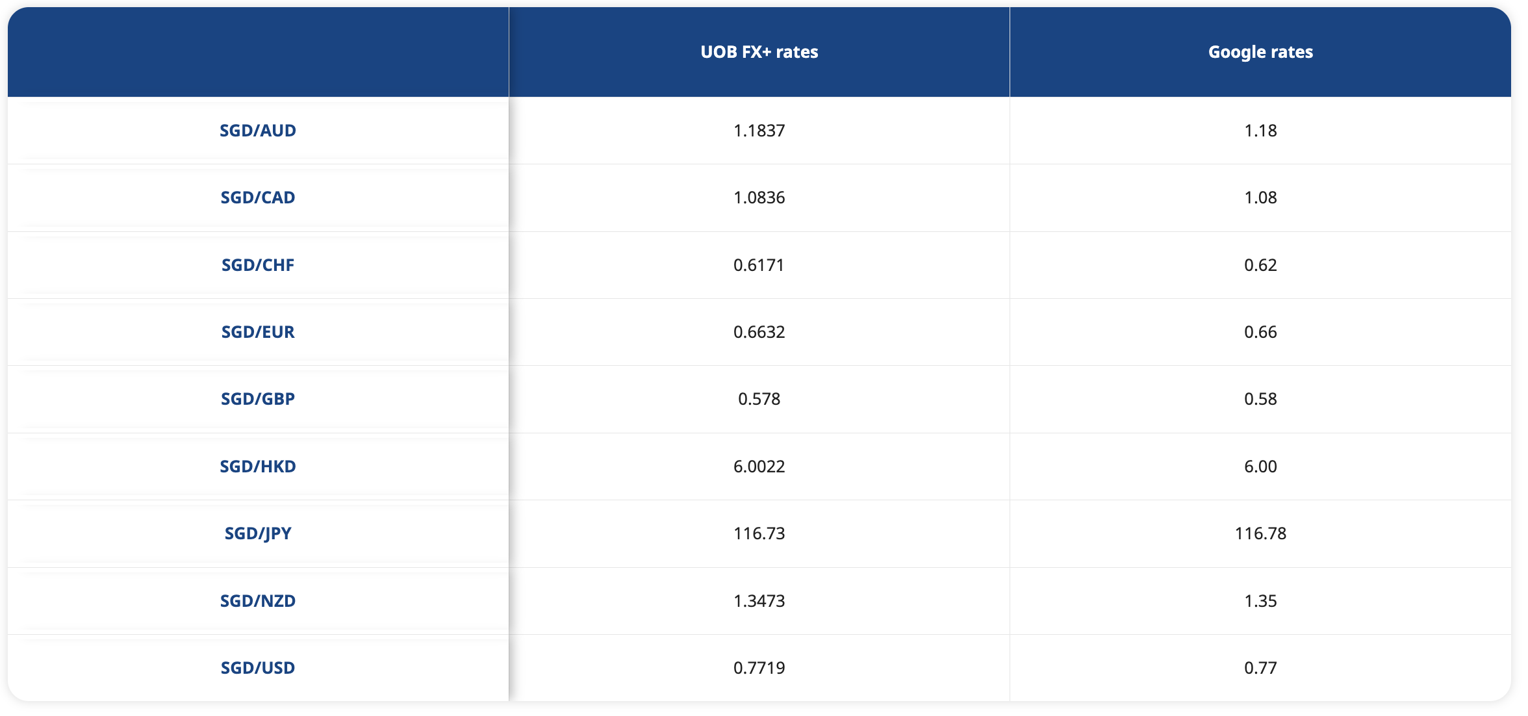Click the Google rate value 1.18
This screenshot has height=716, width=1528.
(x=1260, y=131)
